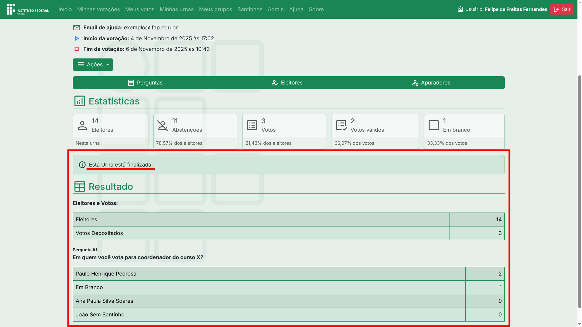Open the Apuradores tab
Image resolution: width=582 pixels, height=327 pixels.
point(431,83)
